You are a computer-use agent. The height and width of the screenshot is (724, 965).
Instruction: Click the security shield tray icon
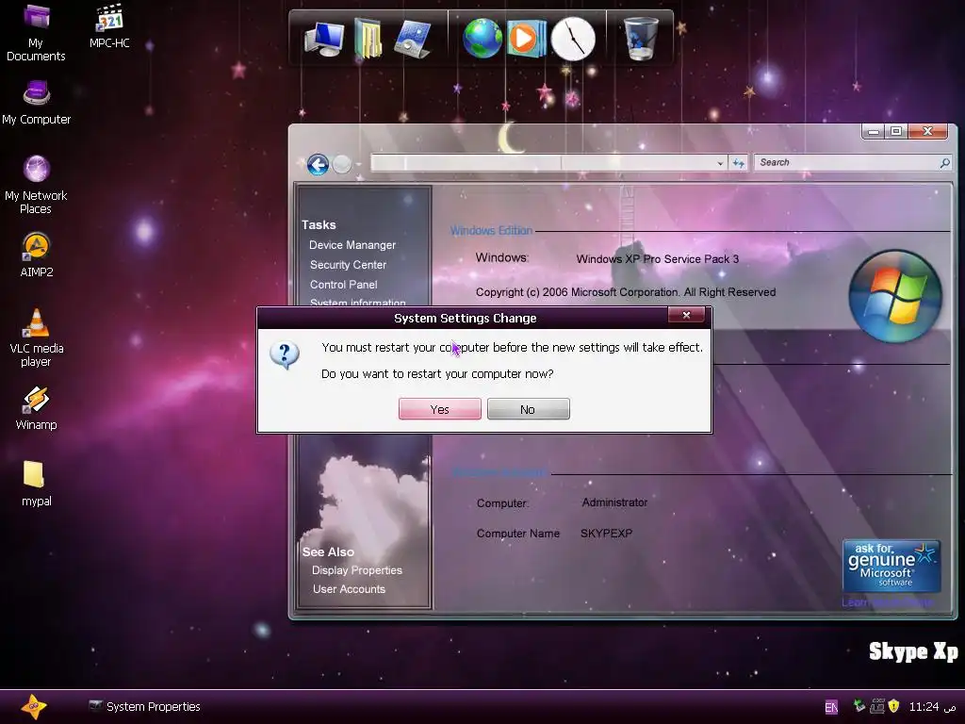click(893, 705)
